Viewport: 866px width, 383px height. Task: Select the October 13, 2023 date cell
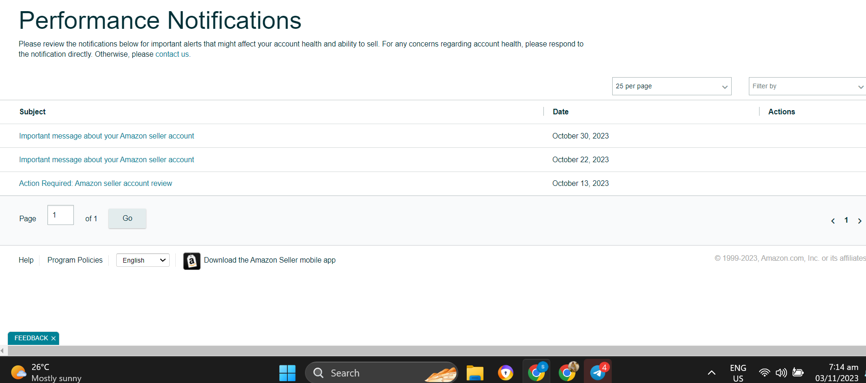pos(581,183)
